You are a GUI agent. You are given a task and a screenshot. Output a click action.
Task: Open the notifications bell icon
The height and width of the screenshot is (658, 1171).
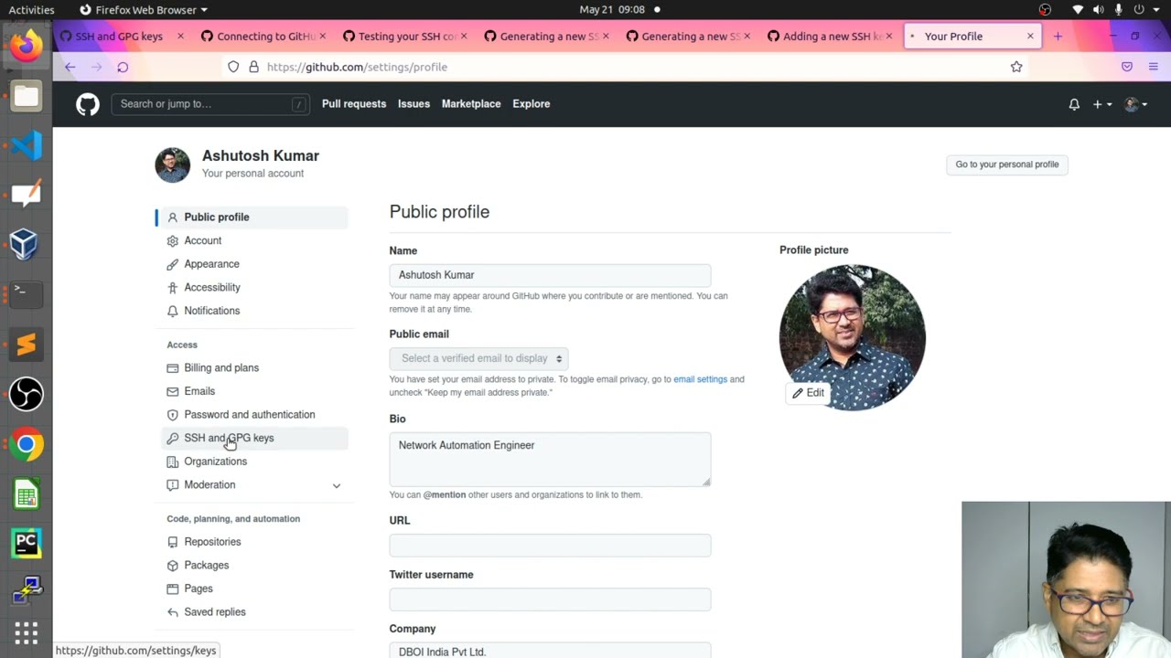click(x=1074, y=104)
